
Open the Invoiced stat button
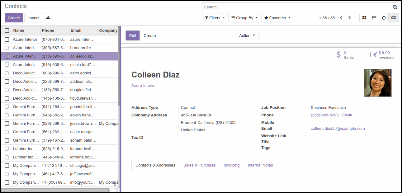[x=384, y=55]
